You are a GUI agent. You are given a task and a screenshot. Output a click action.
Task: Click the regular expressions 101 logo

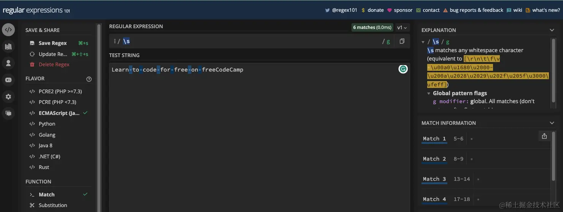(x=36, y=10)
